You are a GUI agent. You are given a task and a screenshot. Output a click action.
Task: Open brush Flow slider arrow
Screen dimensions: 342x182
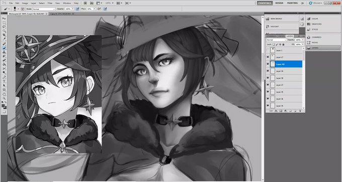click(x=95, y=9)
